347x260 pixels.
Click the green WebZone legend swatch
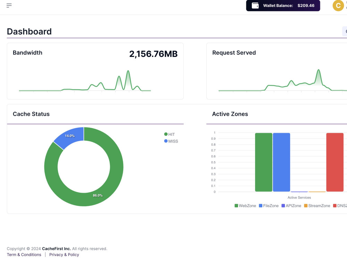[236, 206]
